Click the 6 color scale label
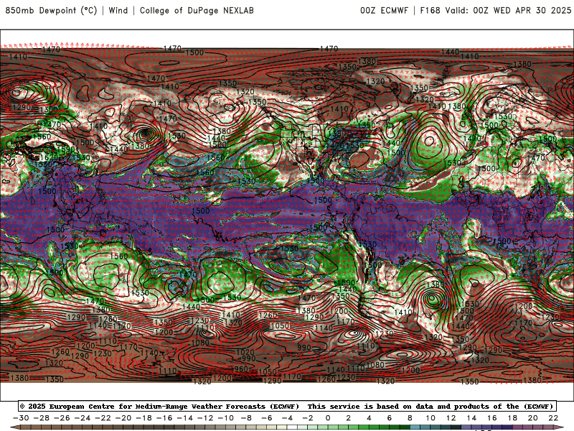The image size is (574, 431). pos(390,418)
